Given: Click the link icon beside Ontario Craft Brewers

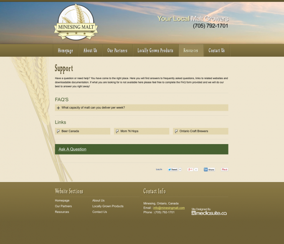Looking at the screenshot, I should (x=176, y=131).
